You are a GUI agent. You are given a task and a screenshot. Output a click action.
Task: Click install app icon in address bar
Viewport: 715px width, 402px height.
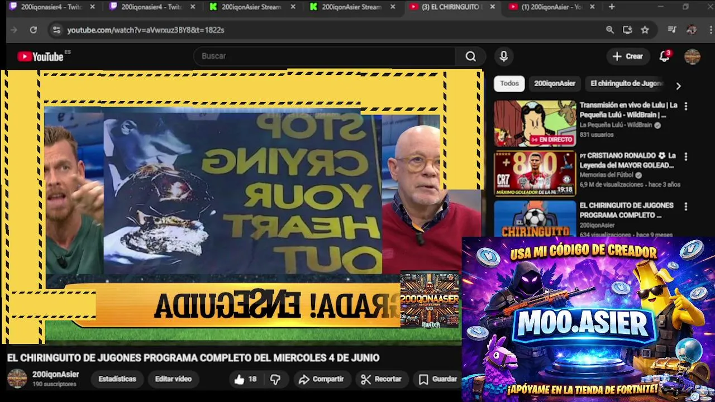(x=627, y=30)
